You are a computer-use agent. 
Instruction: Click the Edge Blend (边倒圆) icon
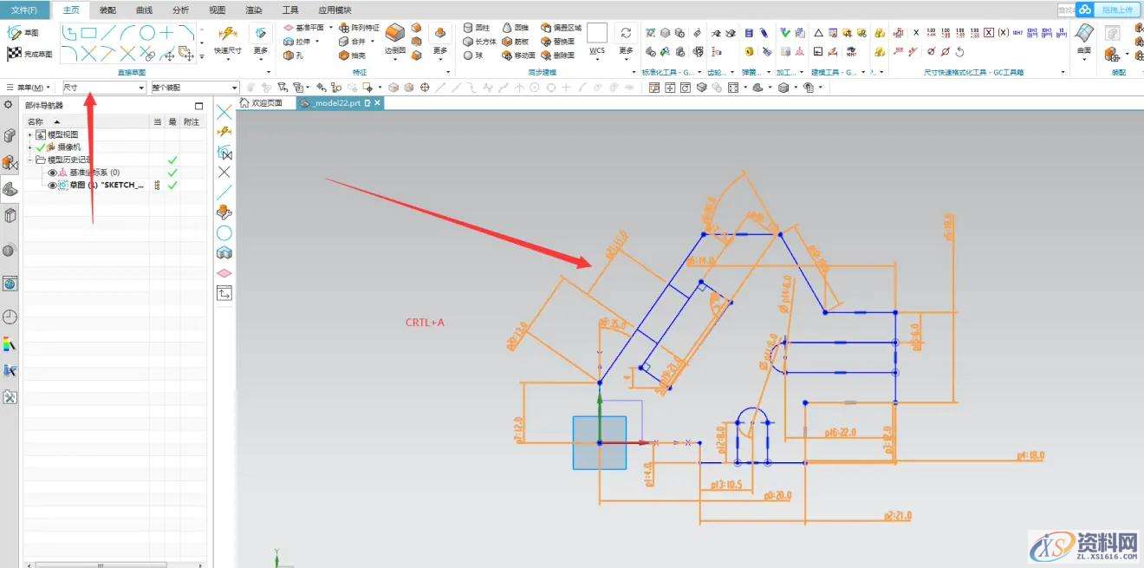394,35
